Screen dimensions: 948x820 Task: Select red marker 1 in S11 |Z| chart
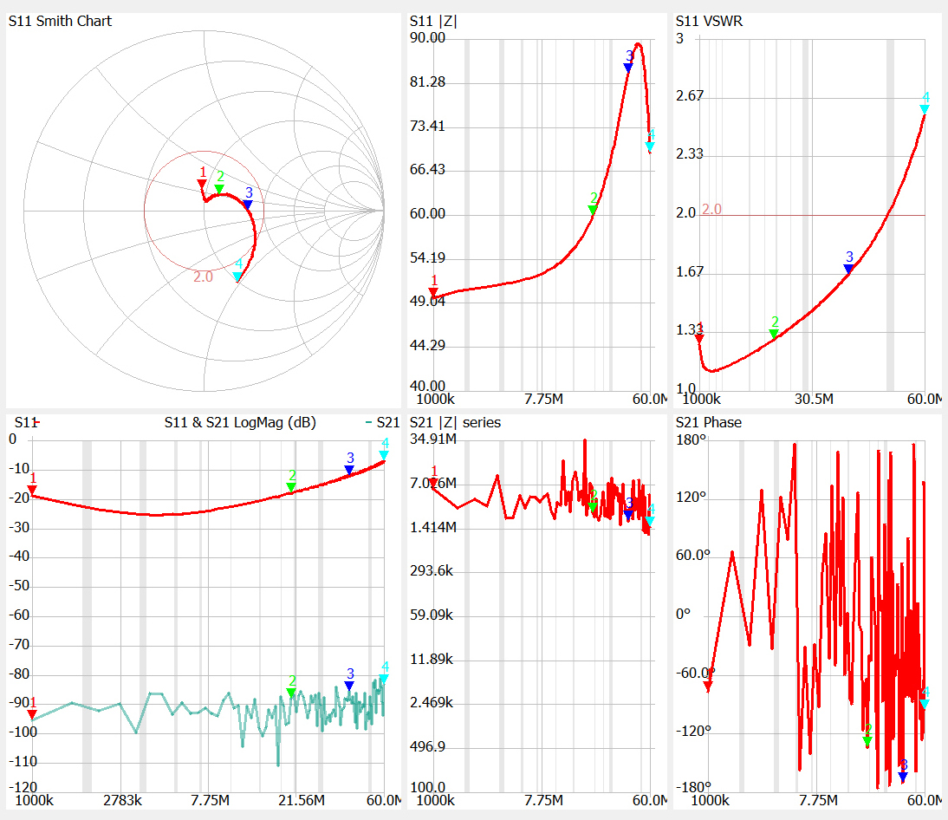click(x=434, y=291)
